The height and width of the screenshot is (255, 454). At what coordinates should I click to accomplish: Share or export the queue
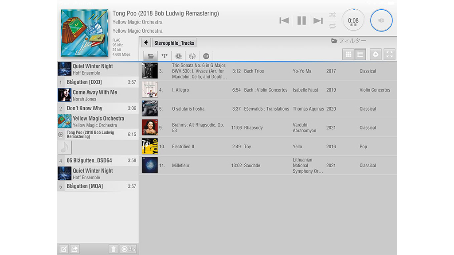click(x=74, y=249)
